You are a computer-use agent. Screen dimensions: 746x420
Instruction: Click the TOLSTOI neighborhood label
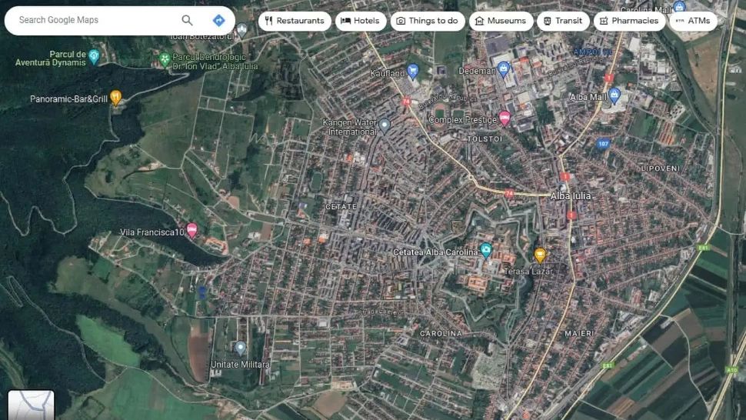click(485, 139)
